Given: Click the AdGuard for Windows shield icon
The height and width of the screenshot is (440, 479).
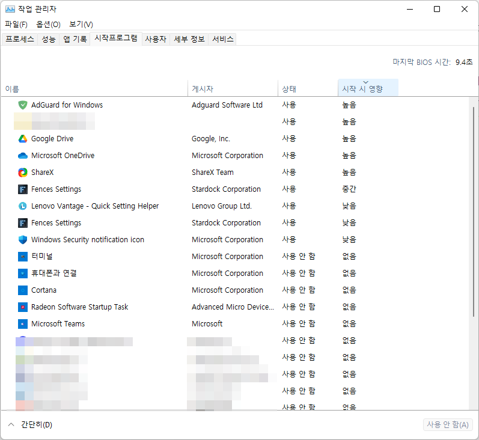Looking at the screenshot, I should click(x=23, y=105).
